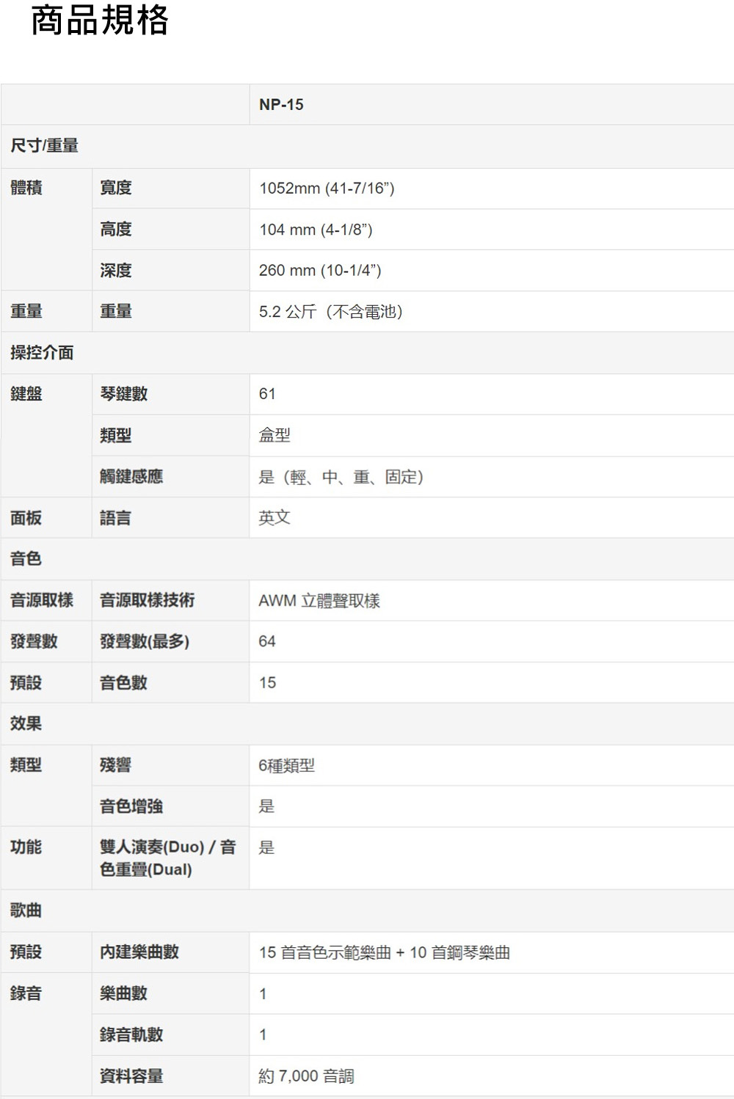The height and width of the screenshot is (1099, 734).
Task: Click the 錄音軌數 label
Action: coord(131,1034)
